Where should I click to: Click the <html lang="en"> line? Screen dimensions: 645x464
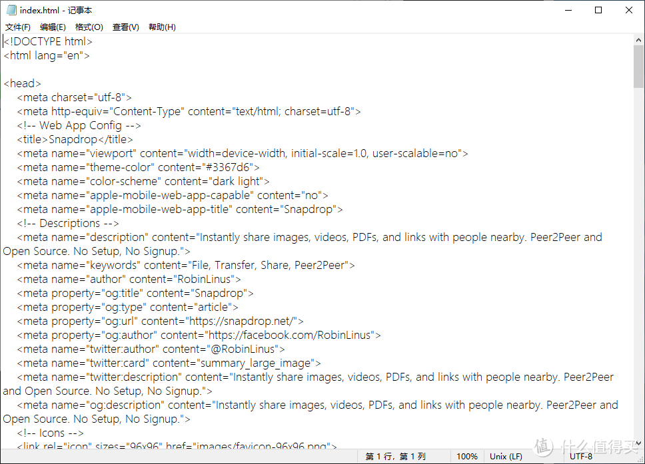point(47,55)
